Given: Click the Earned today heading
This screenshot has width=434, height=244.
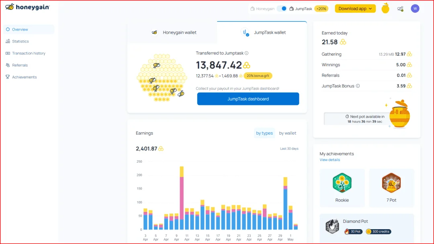Looking at the screenshot, I should pos(334,33).
